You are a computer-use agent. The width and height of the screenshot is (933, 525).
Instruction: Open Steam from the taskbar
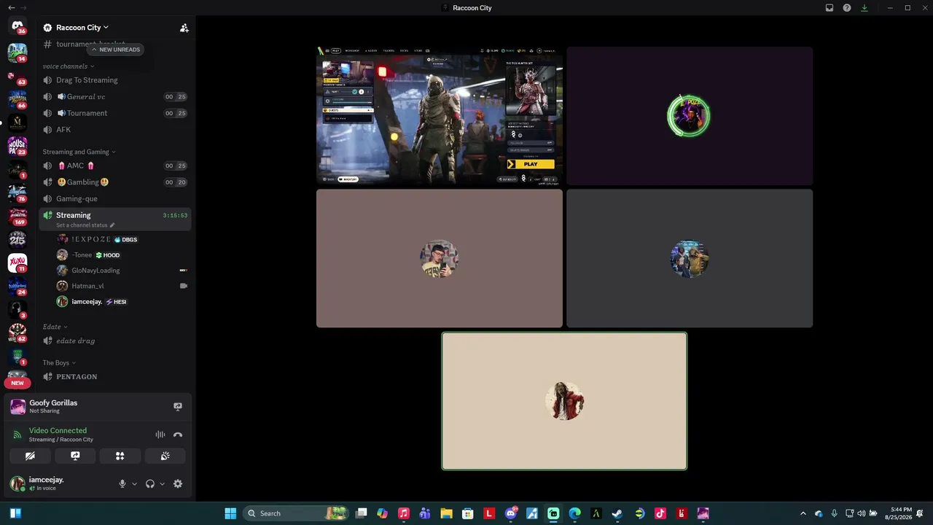(x=617, y=513)
